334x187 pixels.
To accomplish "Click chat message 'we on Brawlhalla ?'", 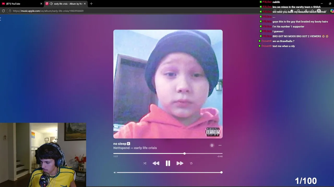I will pos(283,41).
